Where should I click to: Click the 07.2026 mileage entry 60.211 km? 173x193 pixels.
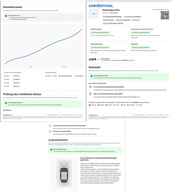click(x=16, y=86)
